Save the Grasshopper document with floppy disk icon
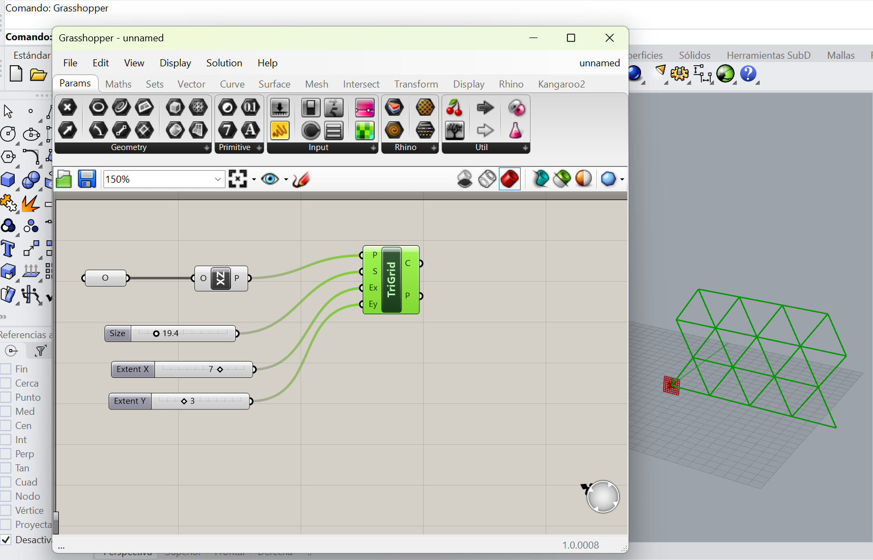The image size is (873, 560). pyautogui.click(x=87, y=179)
